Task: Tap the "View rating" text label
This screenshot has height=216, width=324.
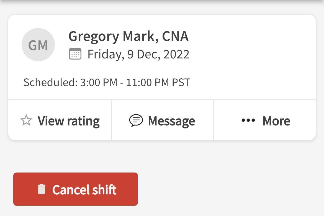Action: coord(68,121)
